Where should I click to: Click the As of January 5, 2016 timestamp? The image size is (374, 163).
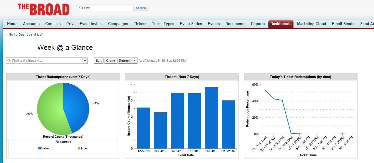tap(162, 61)
